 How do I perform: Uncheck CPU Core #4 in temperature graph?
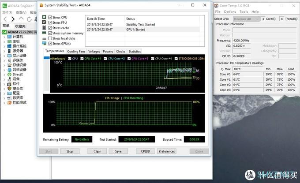153,58
